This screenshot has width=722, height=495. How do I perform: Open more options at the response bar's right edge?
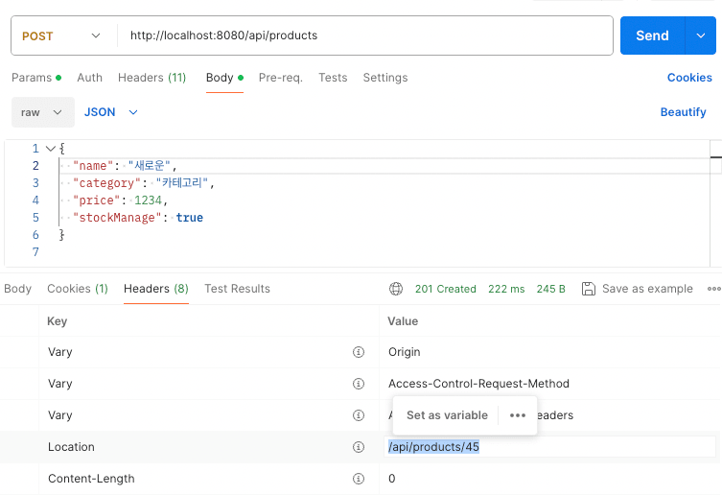(x=713, y=289)
